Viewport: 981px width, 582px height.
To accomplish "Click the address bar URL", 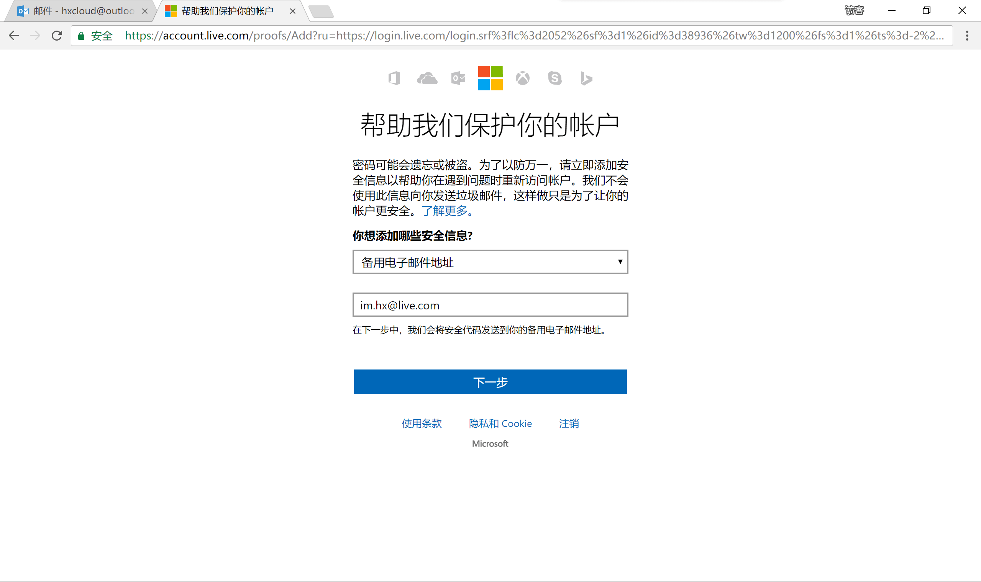I will click(x=535, y=36).
